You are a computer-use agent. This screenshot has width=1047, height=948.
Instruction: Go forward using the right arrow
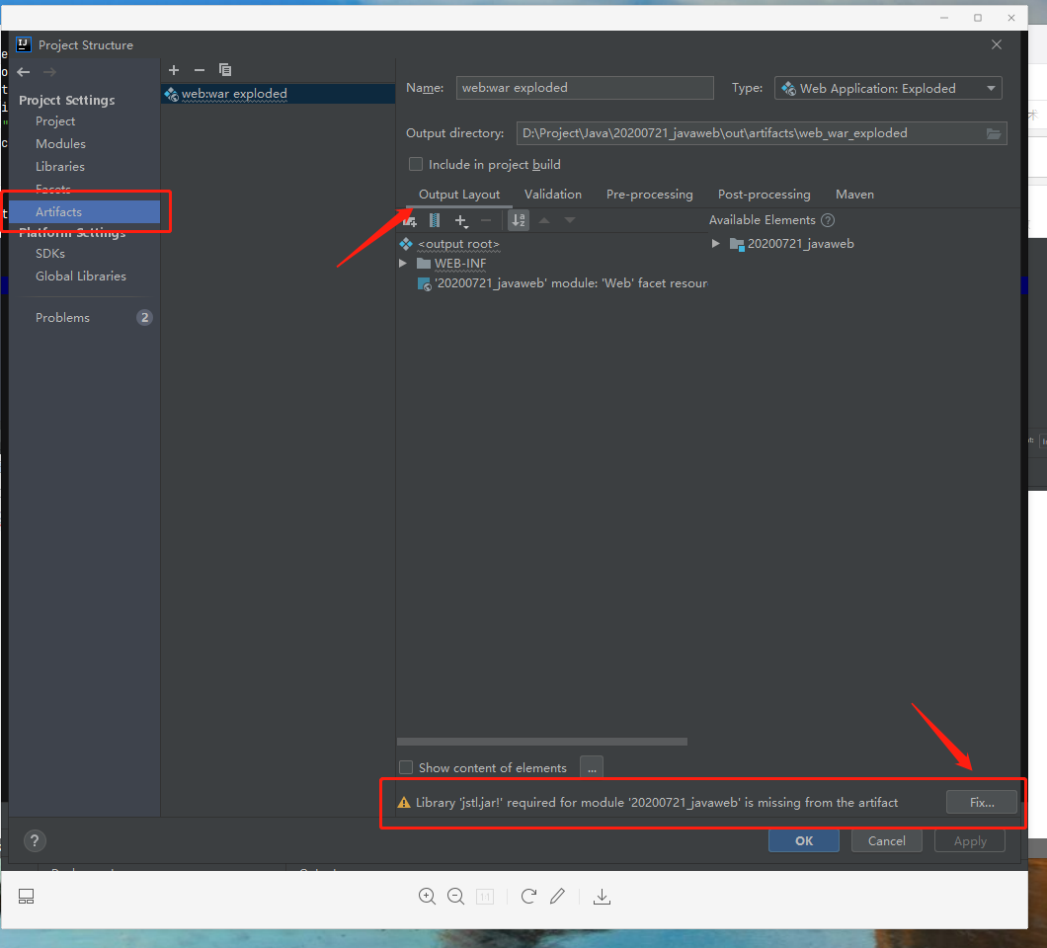click(49, 72)
